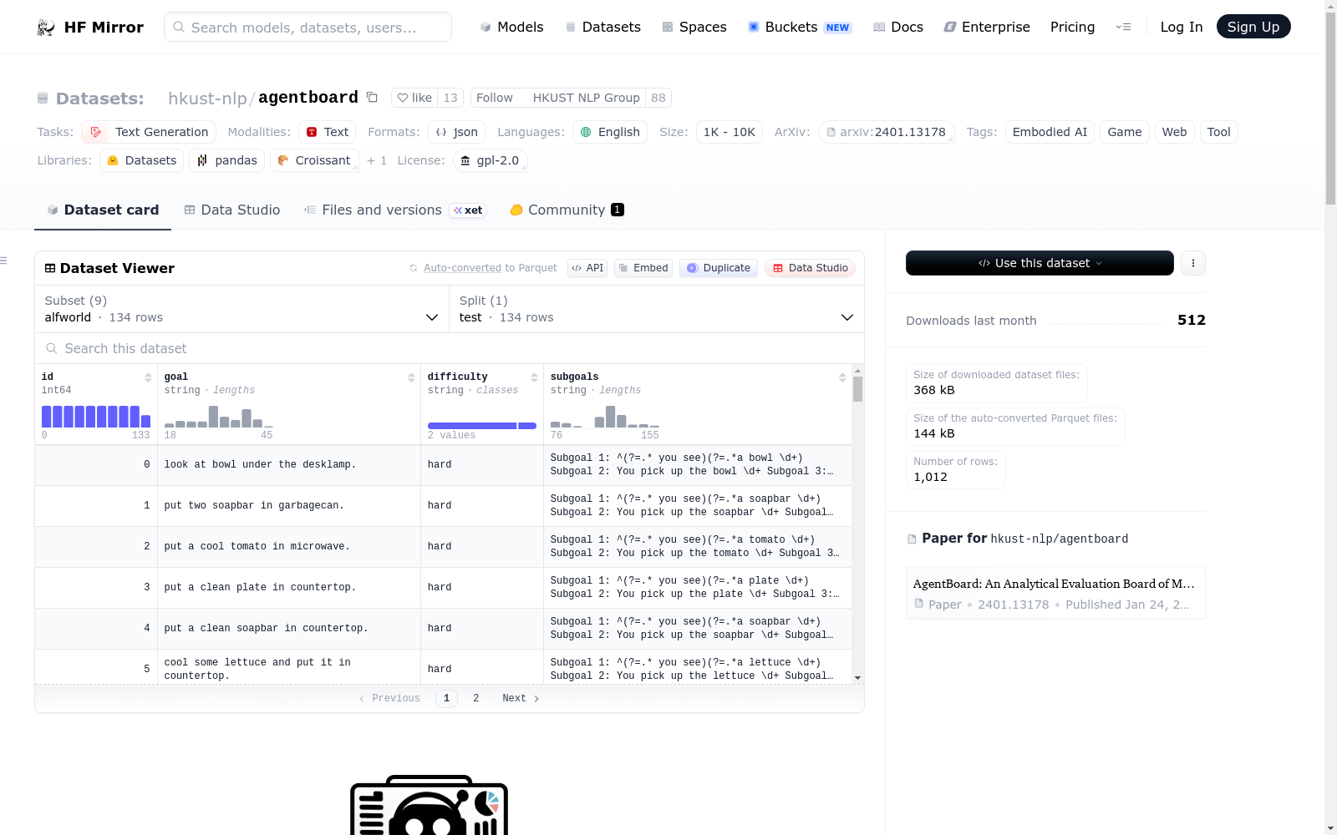Viewport: 1337px width, 835px height.
Task: Open Spaces in the navigation bar
Action: (x=694, y=28)
